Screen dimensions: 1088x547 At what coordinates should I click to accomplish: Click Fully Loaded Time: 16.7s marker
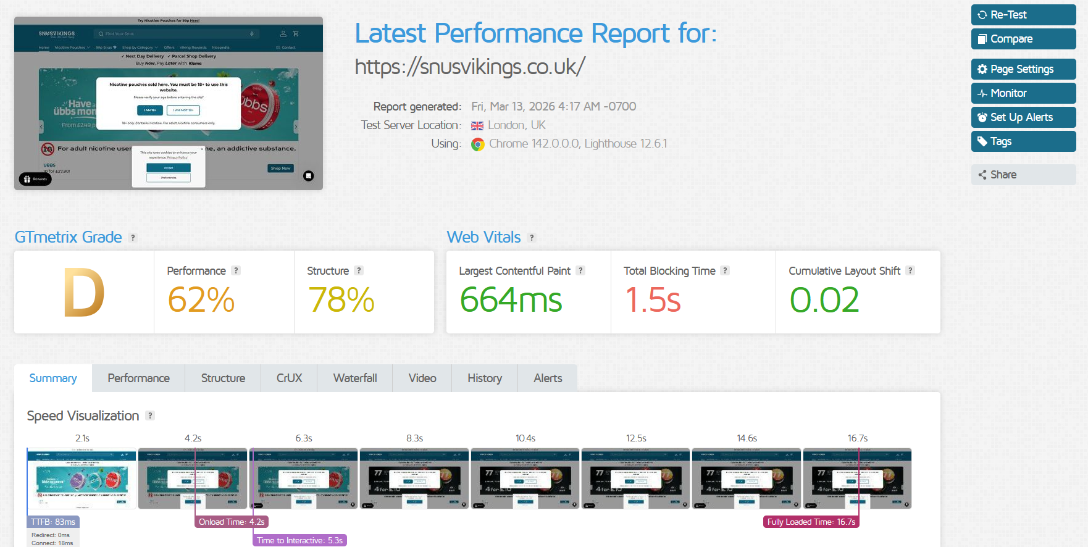coord(811,522)
